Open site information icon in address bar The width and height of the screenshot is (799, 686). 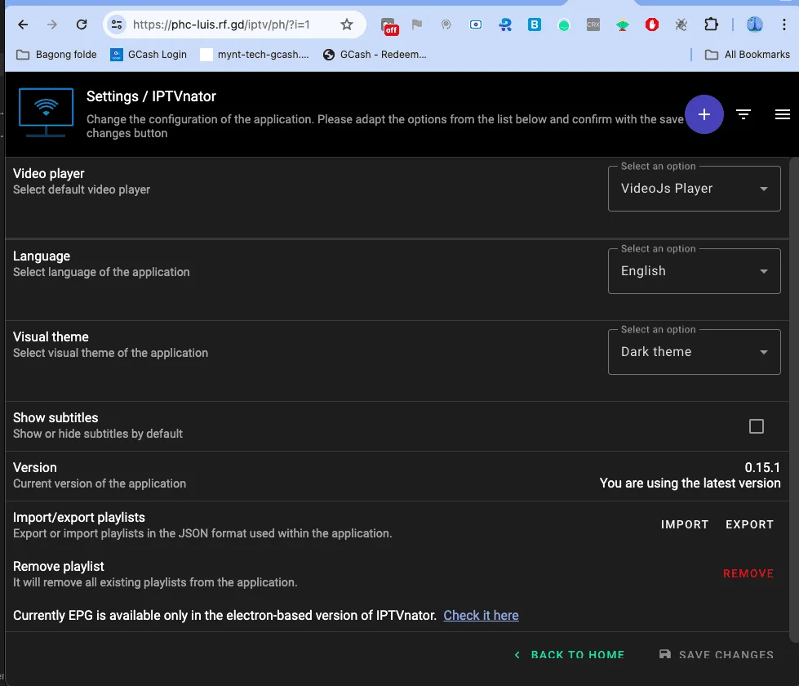pos(117,24)
